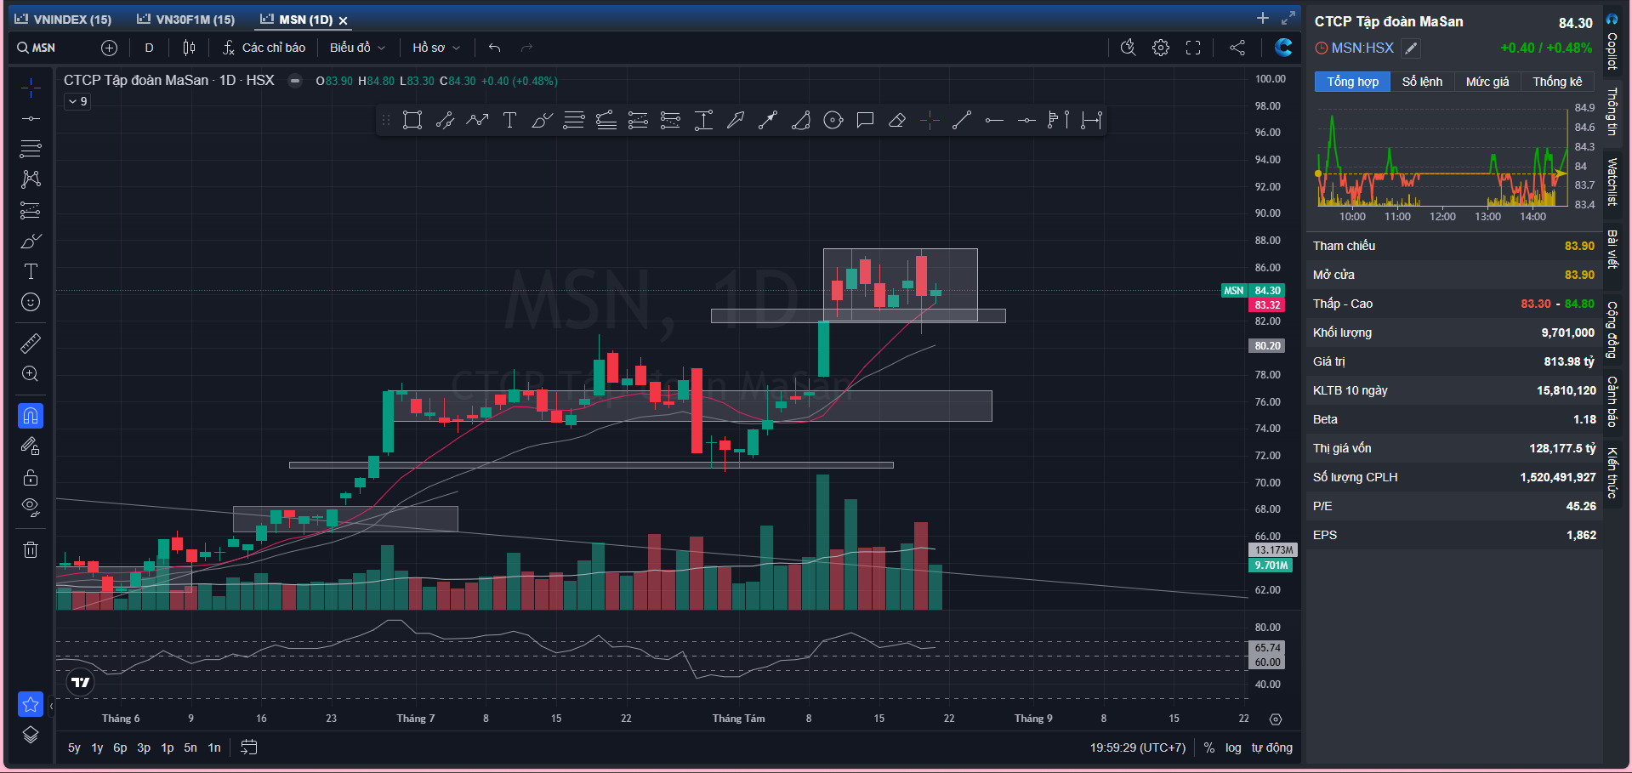Viewport: 1632px width, 773px height.
Task: Undo the last chart action
Action: [x=495, y=48]
